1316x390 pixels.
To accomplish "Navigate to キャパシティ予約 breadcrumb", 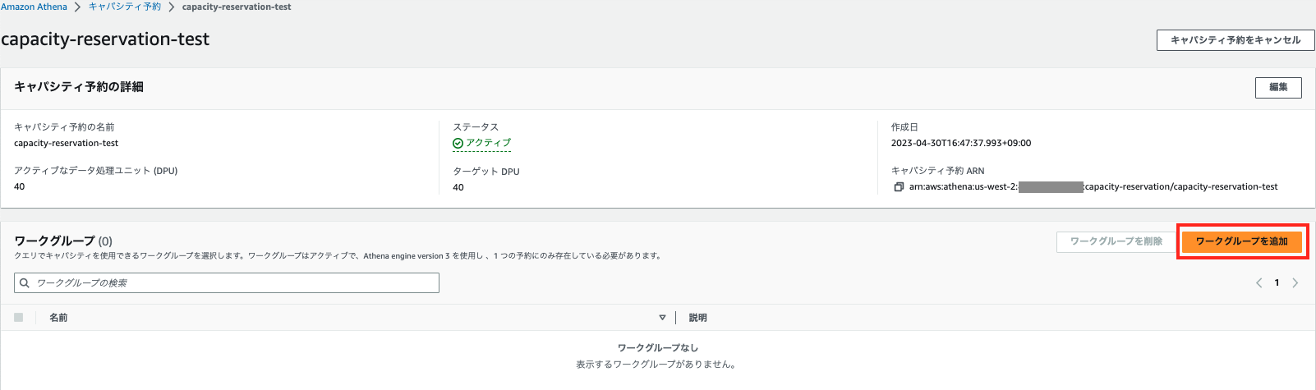I will pyautogui.click(x=125, y=7).
